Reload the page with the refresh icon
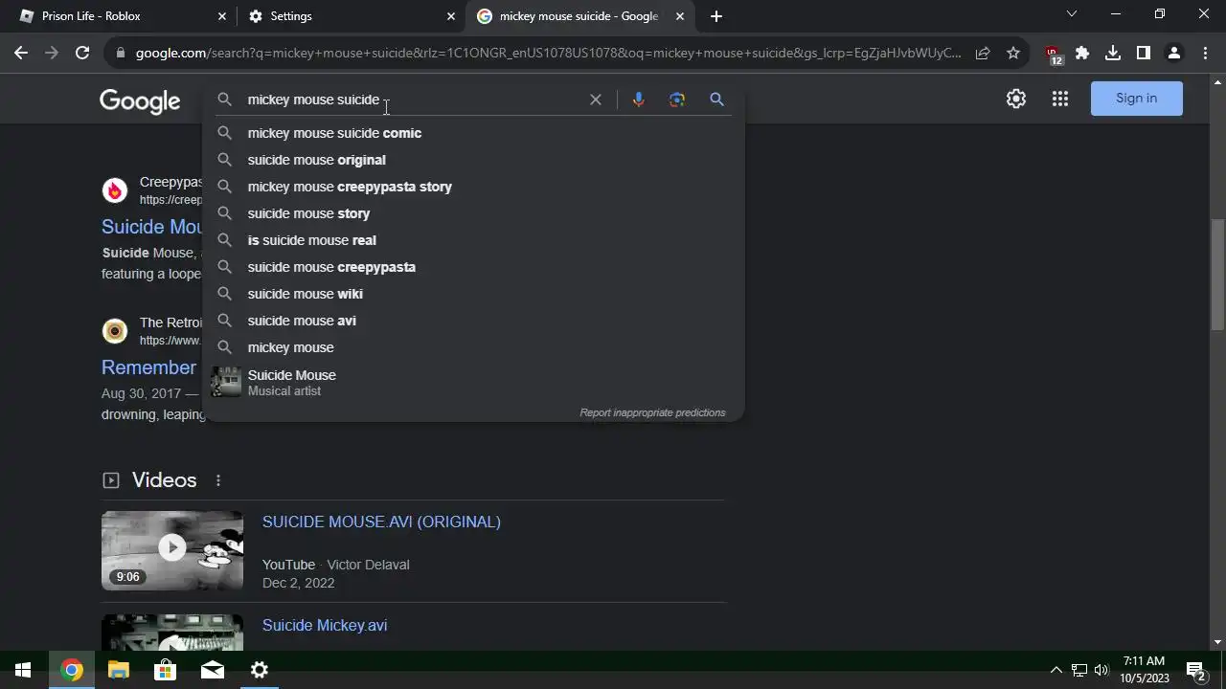1226x689 pixels. coord(82,54)
